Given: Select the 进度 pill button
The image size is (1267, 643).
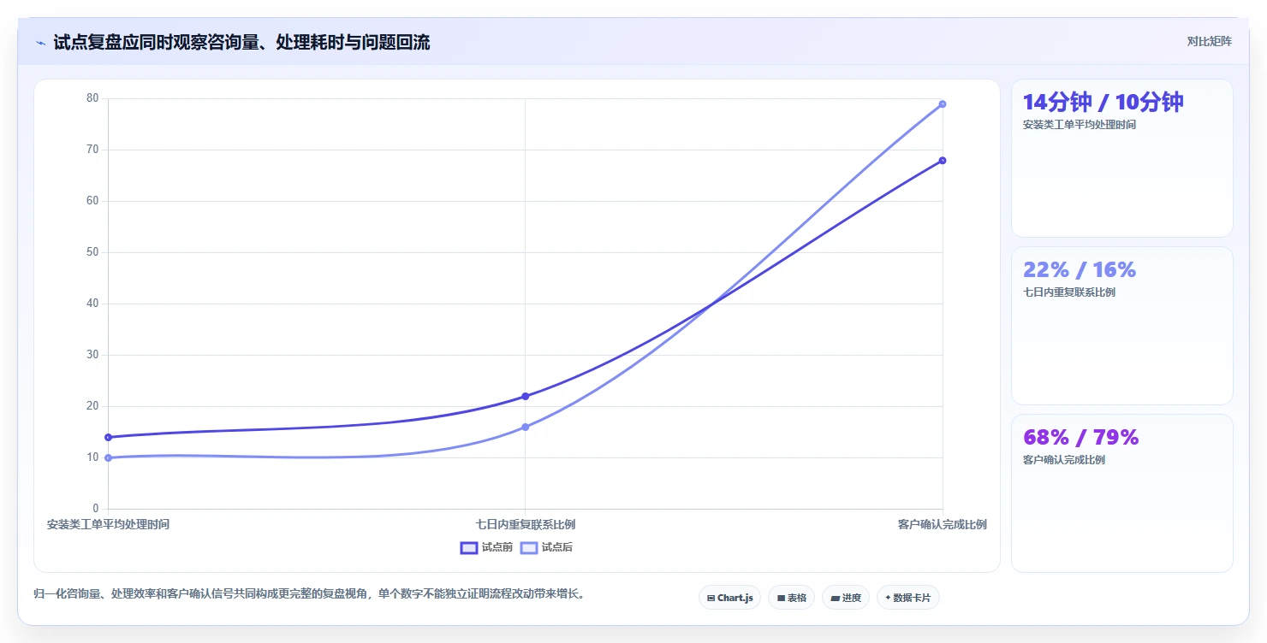Looking at the screenshot, I should coord(845,598).
